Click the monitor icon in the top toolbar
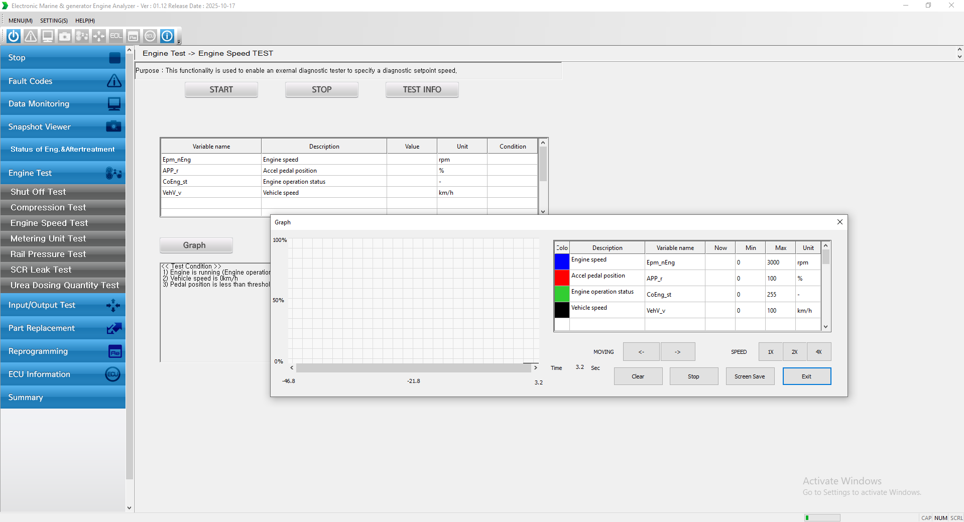 tap(48, 36)
